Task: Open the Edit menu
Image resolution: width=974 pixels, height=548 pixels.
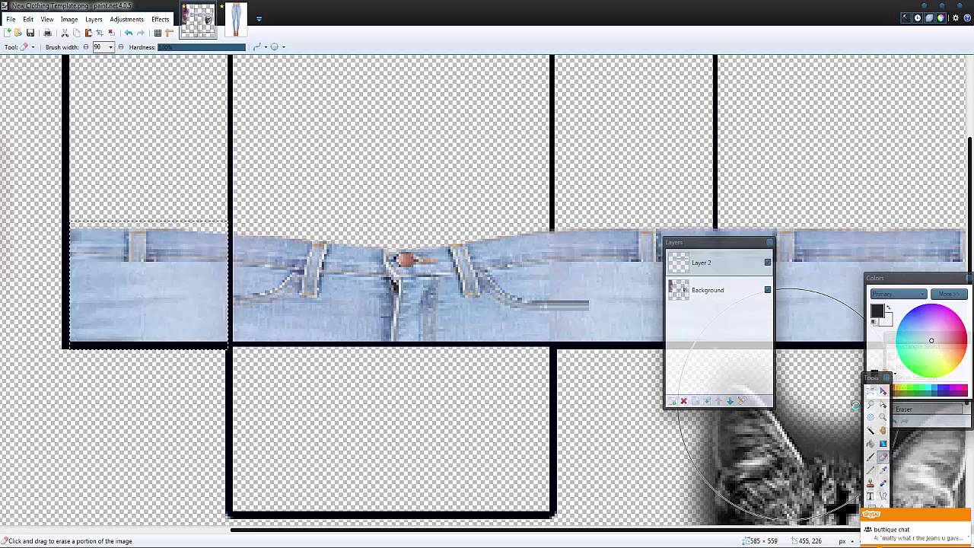Action: pos(28,19)
